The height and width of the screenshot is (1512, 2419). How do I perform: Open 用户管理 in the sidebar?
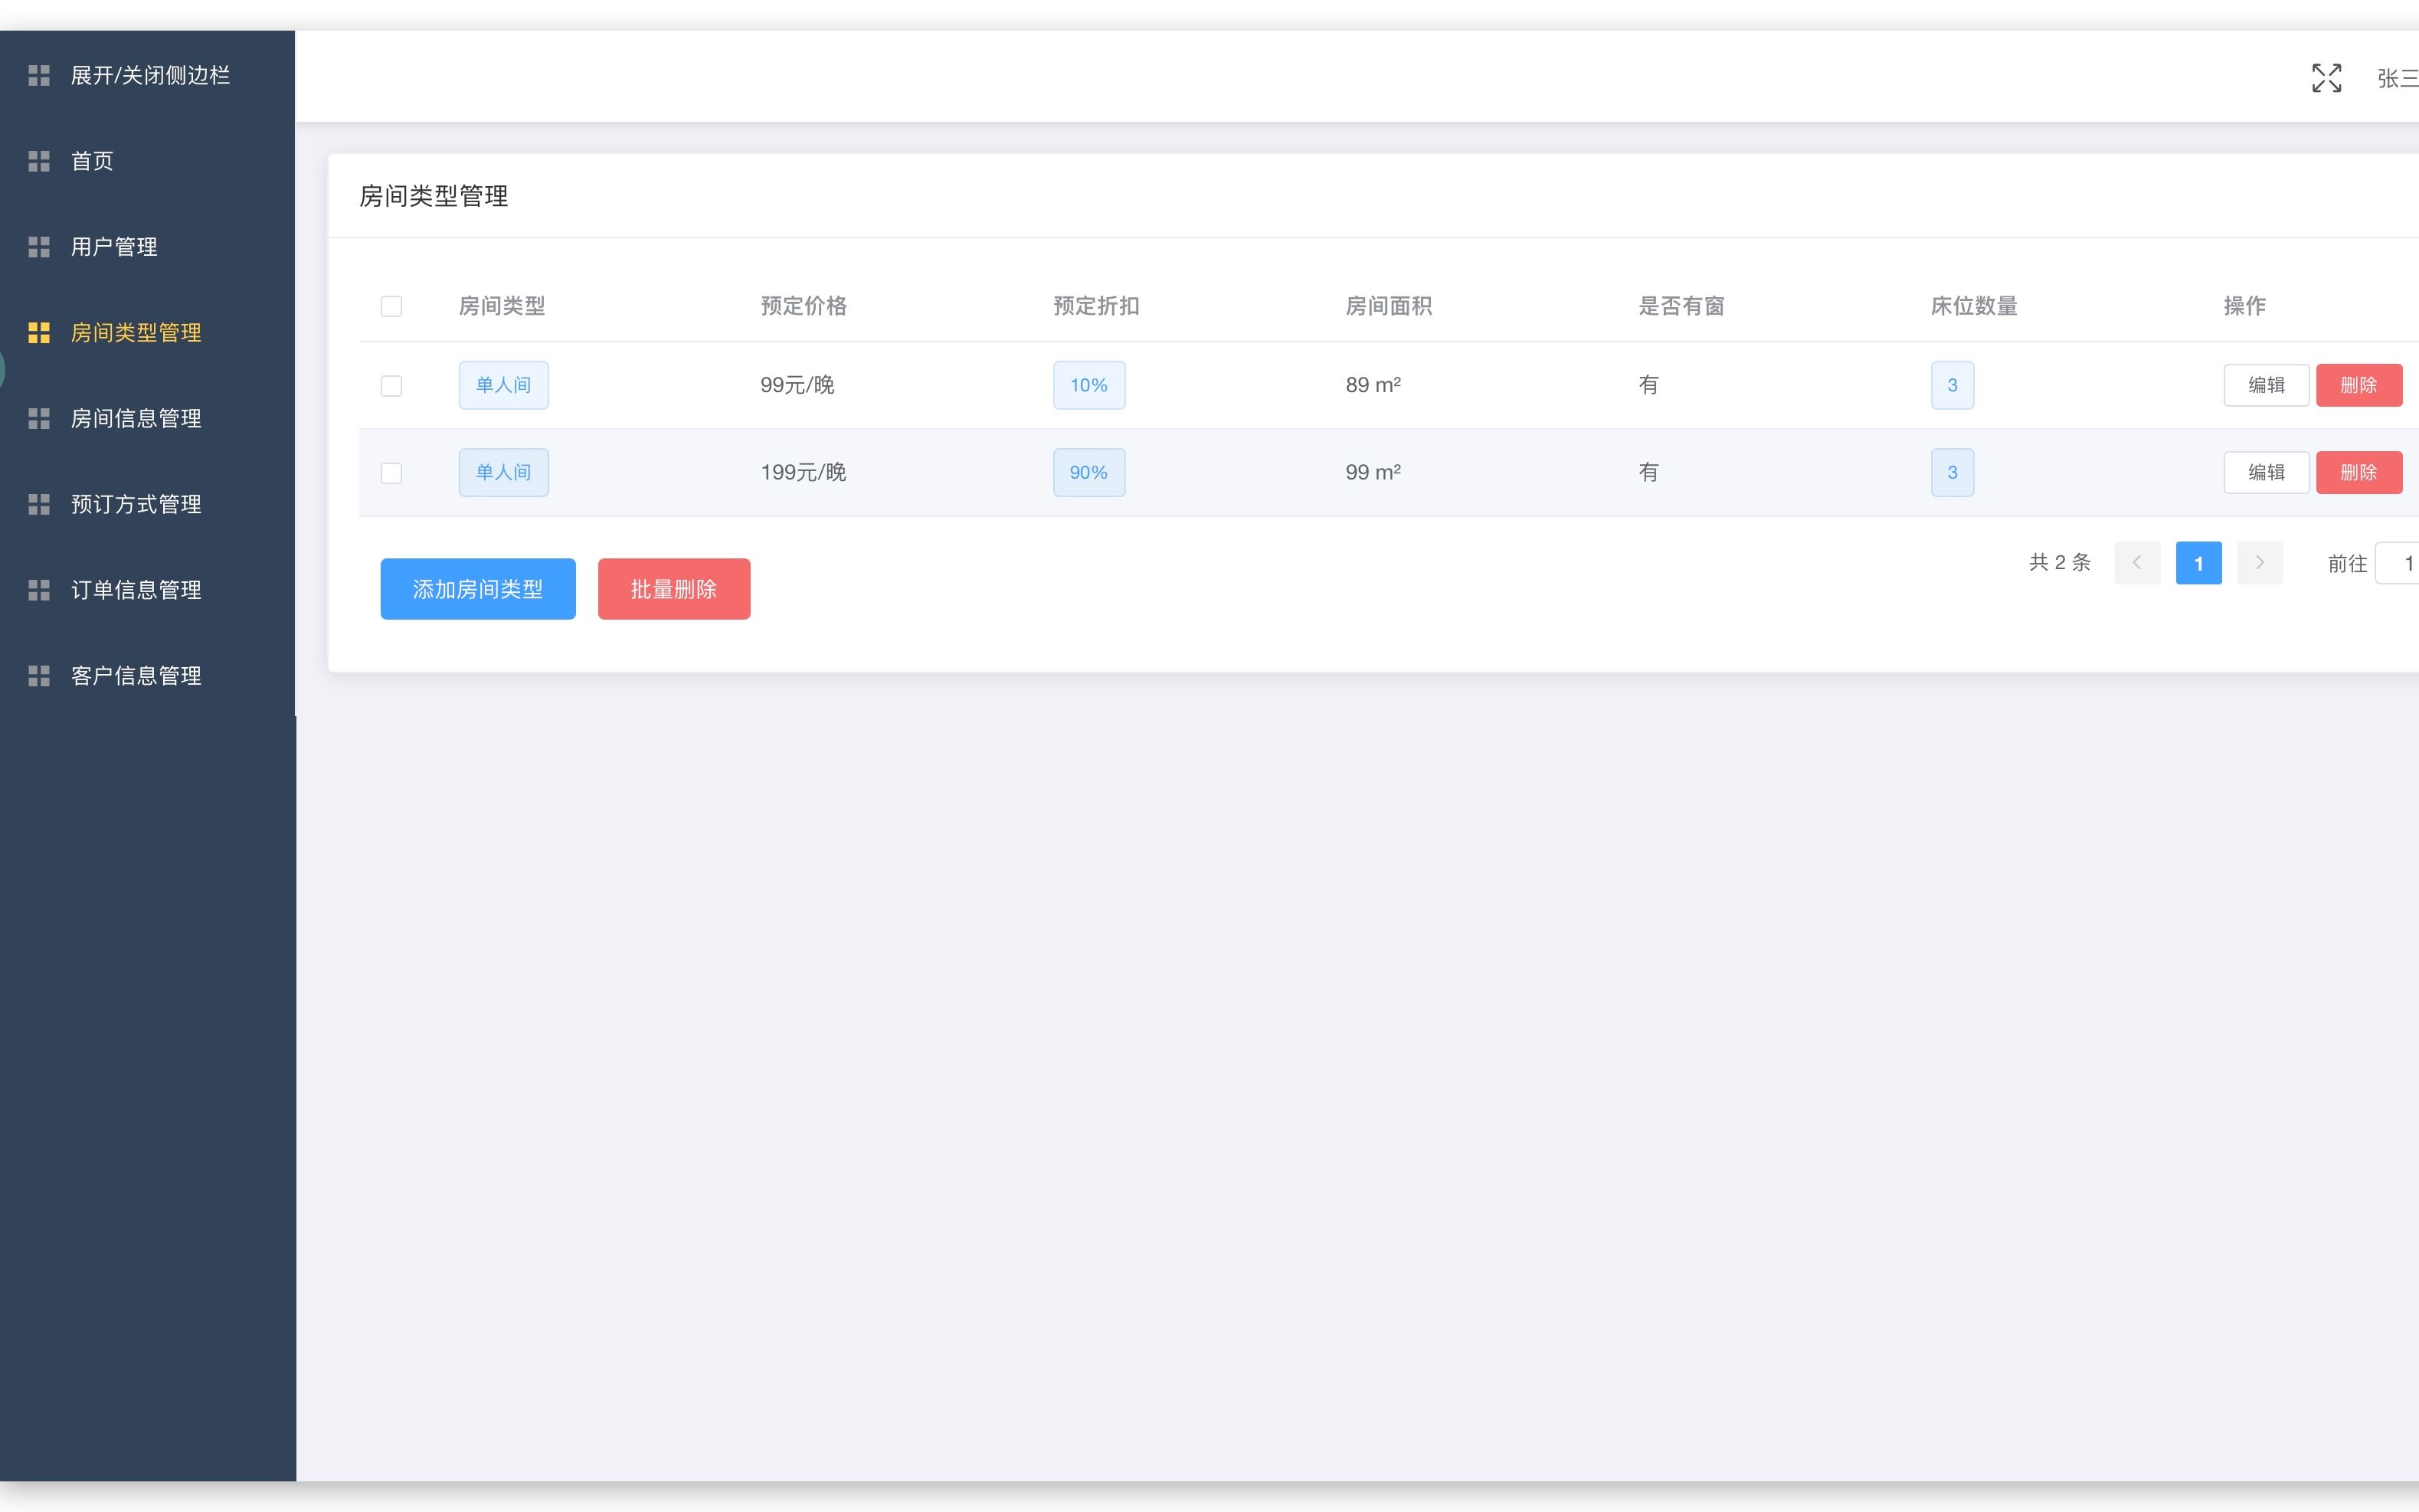[x=148, y=247]
